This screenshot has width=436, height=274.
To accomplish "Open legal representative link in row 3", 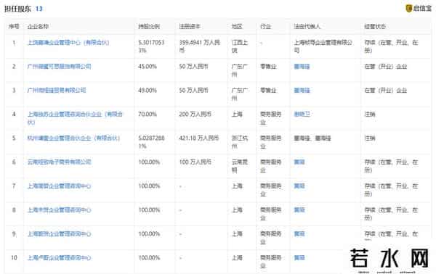I will click(x=302, y=90).
